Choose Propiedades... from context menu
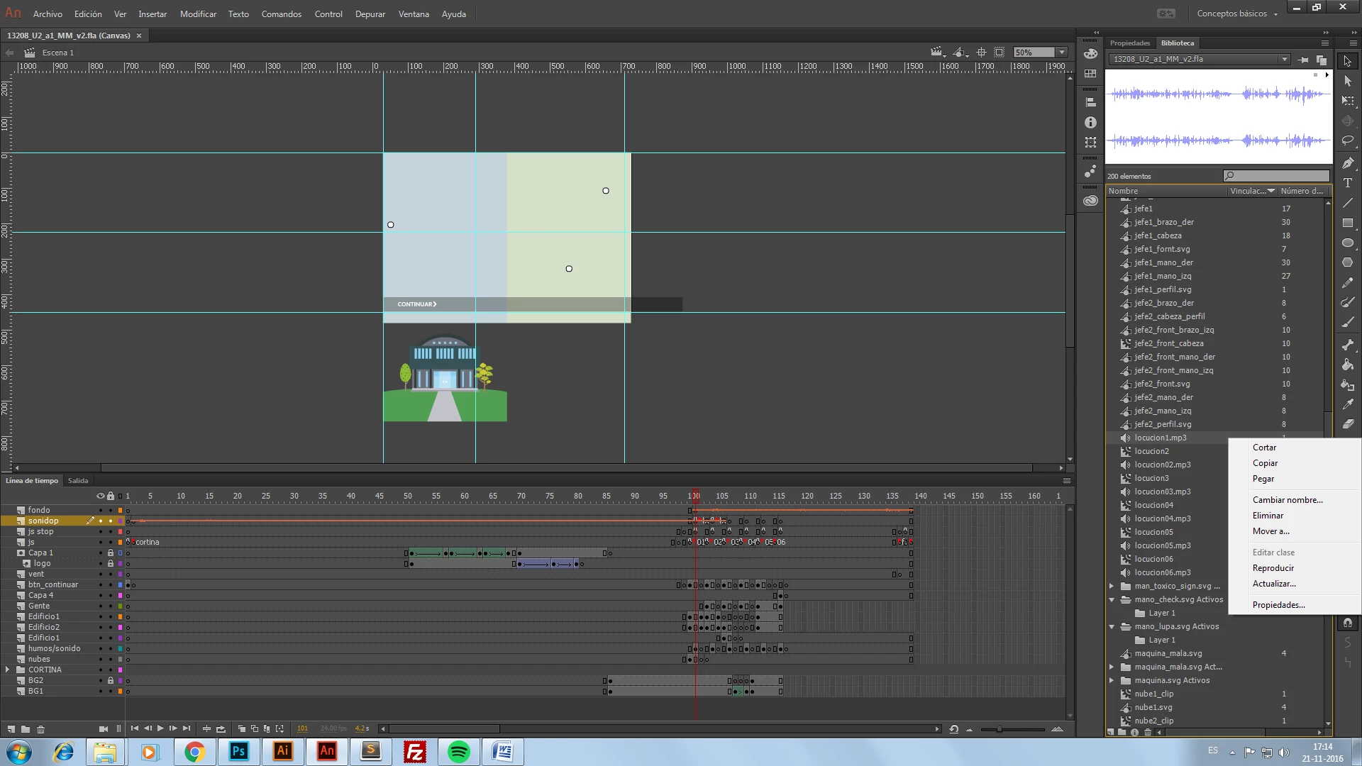This screenshot has width=1362, height=766. [x=1278, y=605]
